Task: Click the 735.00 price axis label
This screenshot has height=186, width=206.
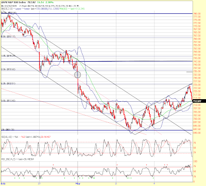Action: (x=197, y=71)
